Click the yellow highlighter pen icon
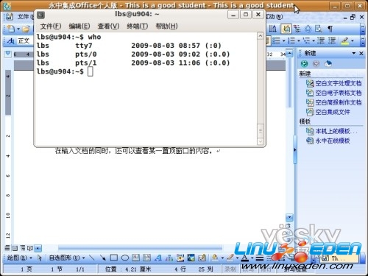Screen dimensions: 368x276 tap(345, 41)
